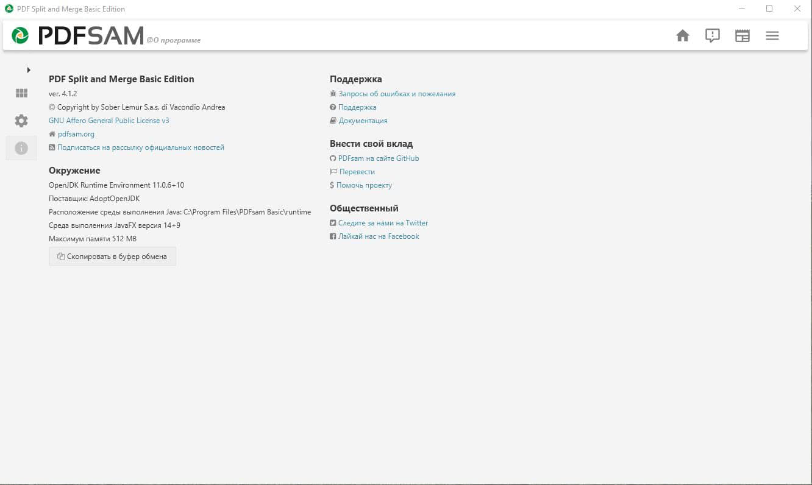Viewport: 812px width, 485px height.
Task: Open GNU Affero General Public License link
Action: [x=109, y=121]
